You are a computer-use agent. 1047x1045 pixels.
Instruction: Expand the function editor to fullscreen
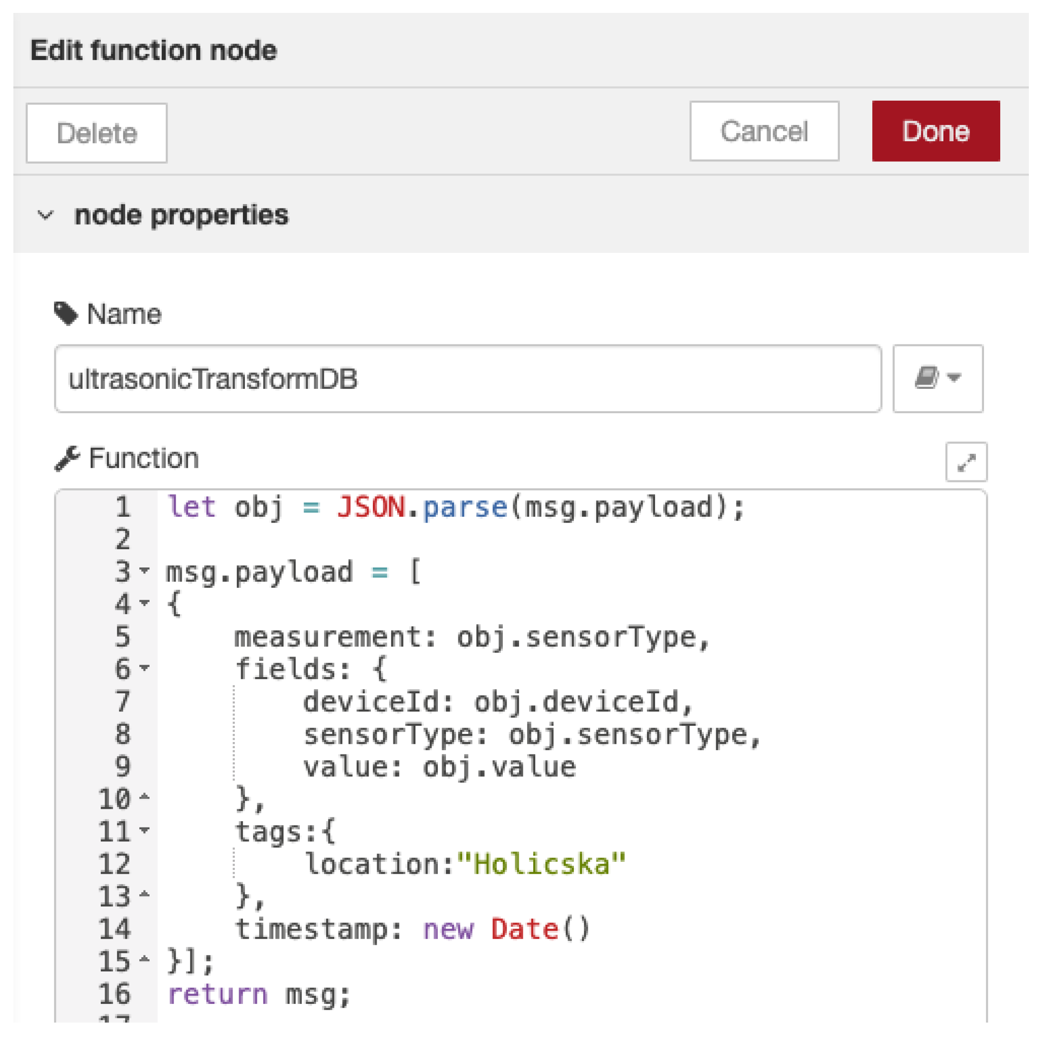pos(966,462)
